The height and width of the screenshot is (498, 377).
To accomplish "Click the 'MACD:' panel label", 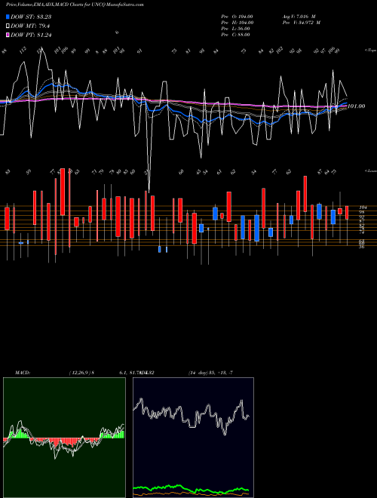I will pos(23,373).
